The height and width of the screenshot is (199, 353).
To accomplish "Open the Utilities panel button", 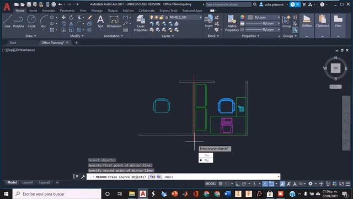I will [307, 25].
